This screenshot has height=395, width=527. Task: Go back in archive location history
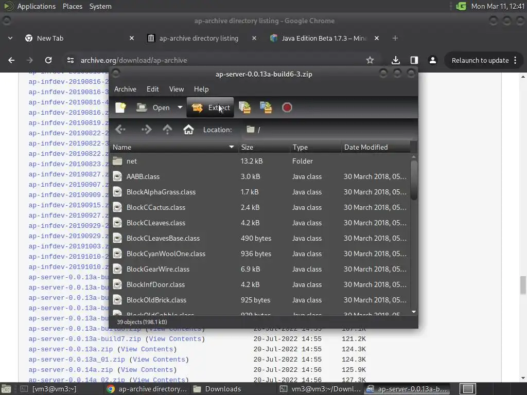point(120,129)
